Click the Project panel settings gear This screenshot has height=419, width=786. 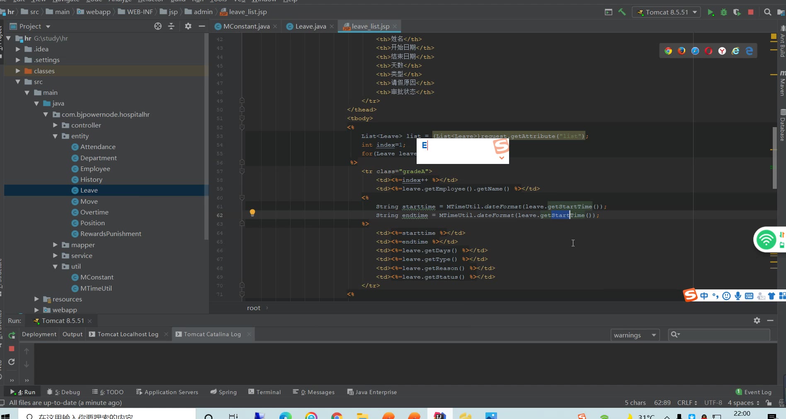click(x=188, y=26)
